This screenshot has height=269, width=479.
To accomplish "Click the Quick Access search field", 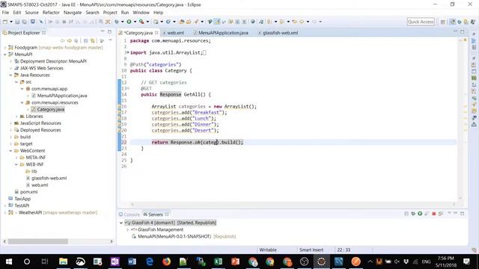I will tap(421, 22).
